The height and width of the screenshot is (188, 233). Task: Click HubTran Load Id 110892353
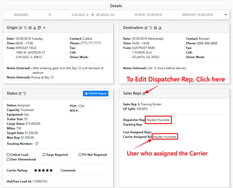point(40,181)
